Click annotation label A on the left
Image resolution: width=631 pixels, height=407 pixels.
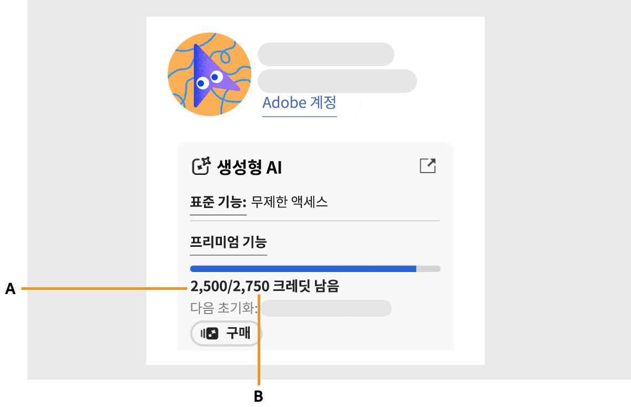click(11, 287)
